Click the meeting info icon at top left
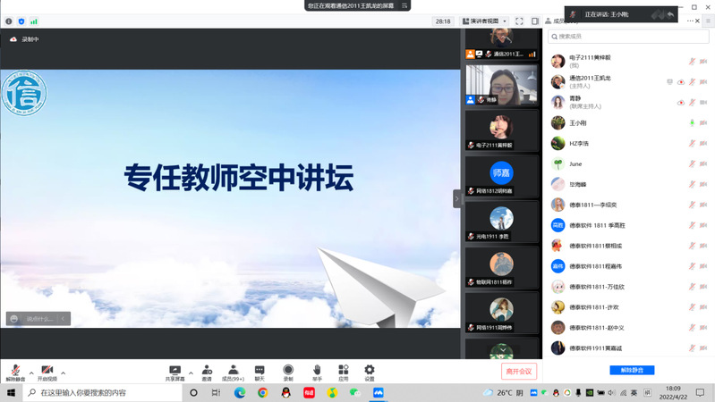Screen dimensions: 715x402 pyautogui.click(x=9, y=21)
